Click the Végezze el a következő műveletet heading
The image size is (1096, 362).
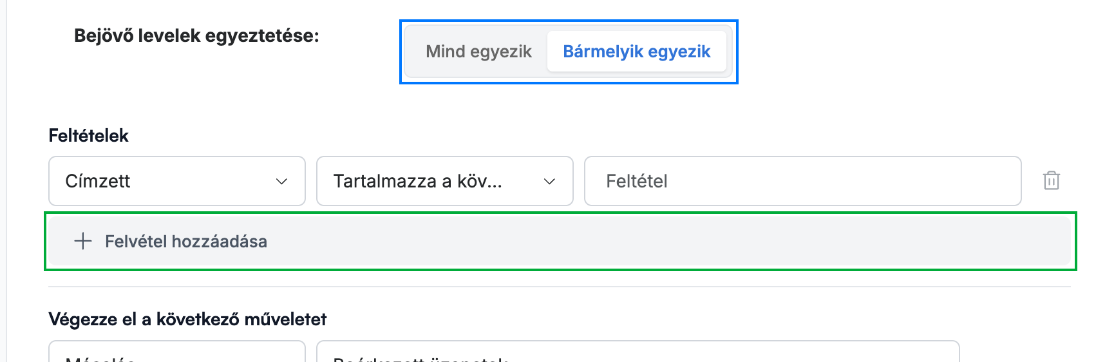[188, 319]
